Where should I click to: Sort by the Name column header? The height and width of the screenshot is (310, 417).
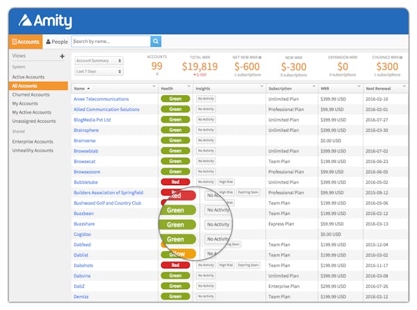point(79,89)
